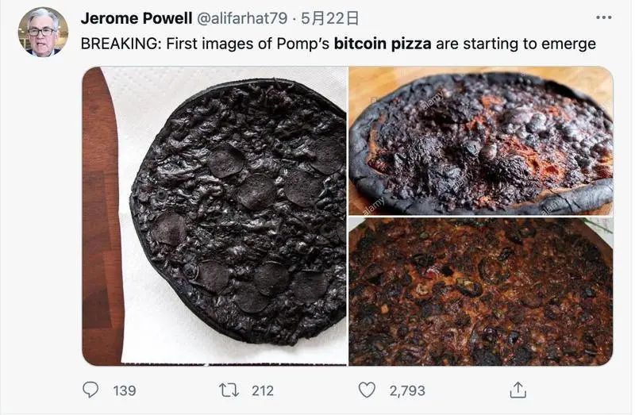Click the wooden board edge in left photo
The width and height of the screenshot is (635, 415).
click(98, 238)
